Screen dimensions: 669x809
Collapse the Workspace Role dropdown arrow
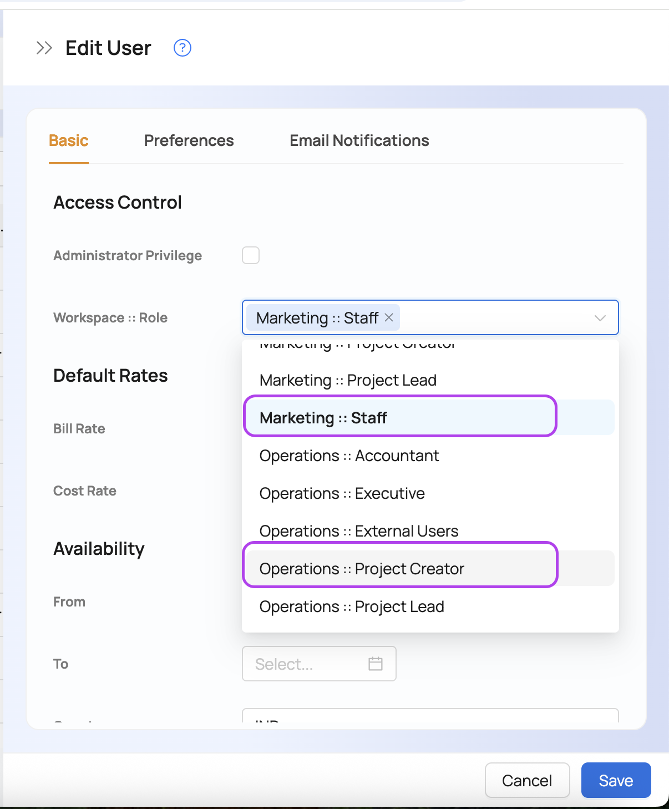[x=600, y=318]
